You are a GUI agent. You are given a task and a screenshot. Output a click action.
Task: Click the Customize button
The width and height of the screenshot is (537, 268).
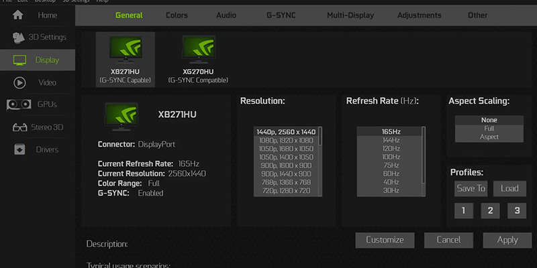coord(385,240)
